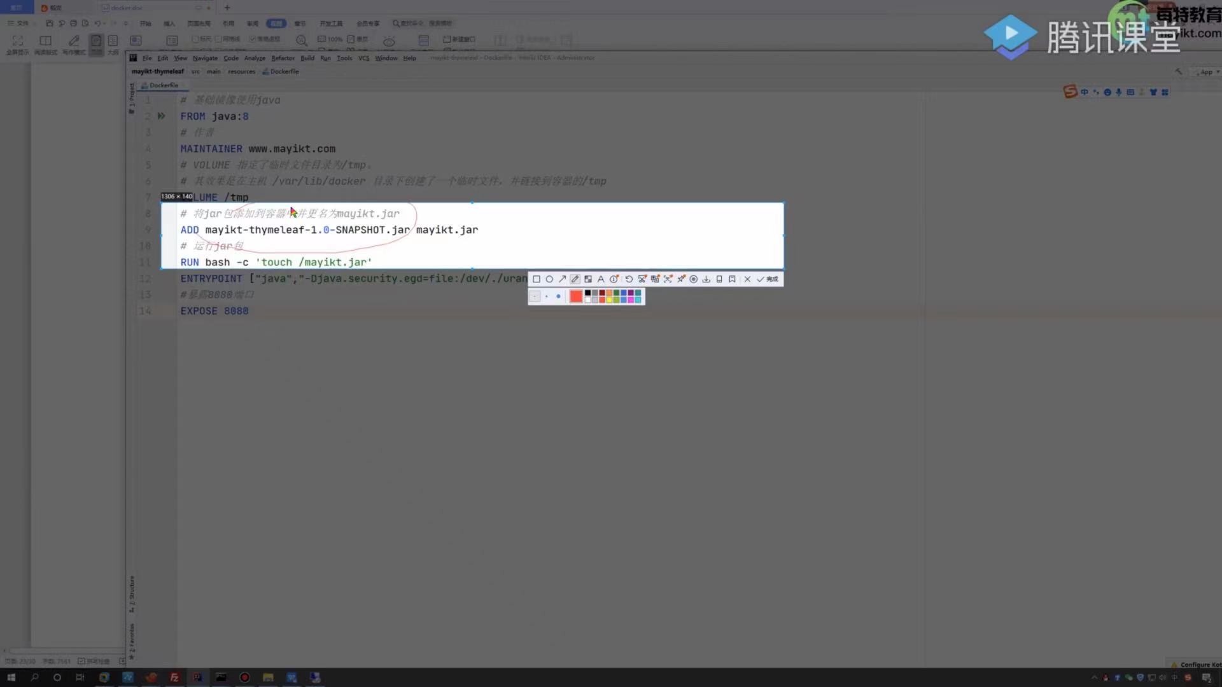Save the screenshot with download icon
The height and width of the screenshot is (687, 1222).
coord(706,279)
